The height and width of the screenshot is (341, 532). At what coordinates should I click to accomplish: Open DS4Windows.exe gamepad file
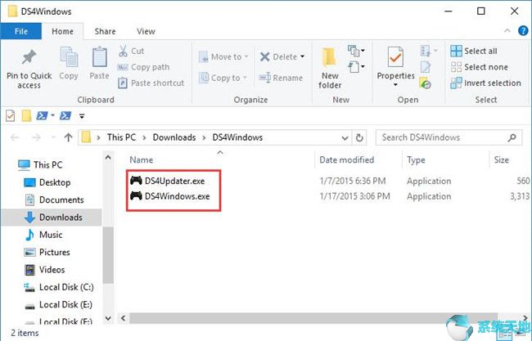click(x=169, y=196)
